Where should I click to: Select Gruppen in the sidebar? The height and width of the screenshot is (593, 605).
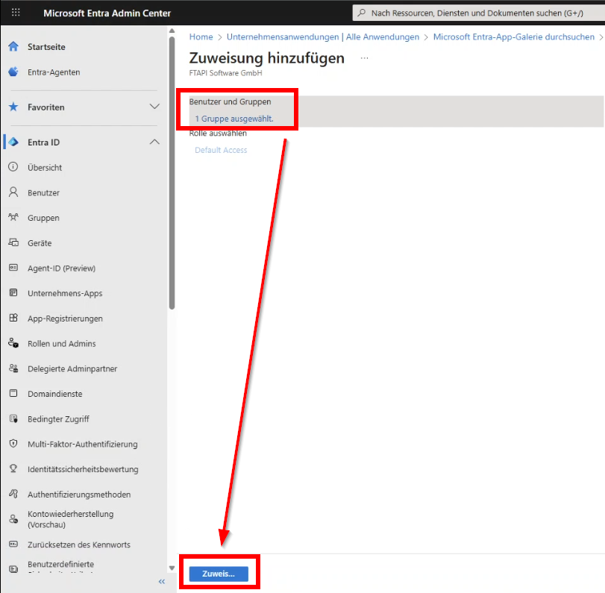43,218
